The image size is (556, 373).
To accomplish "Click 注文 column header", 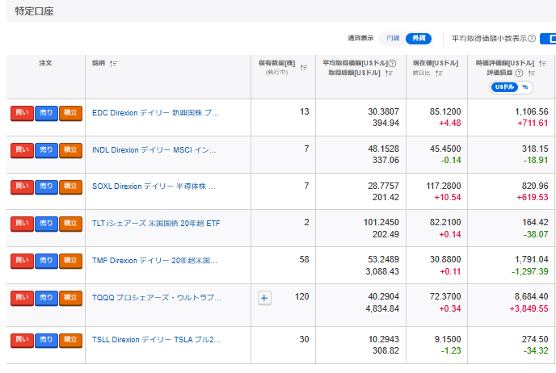I will click(45, 63).
